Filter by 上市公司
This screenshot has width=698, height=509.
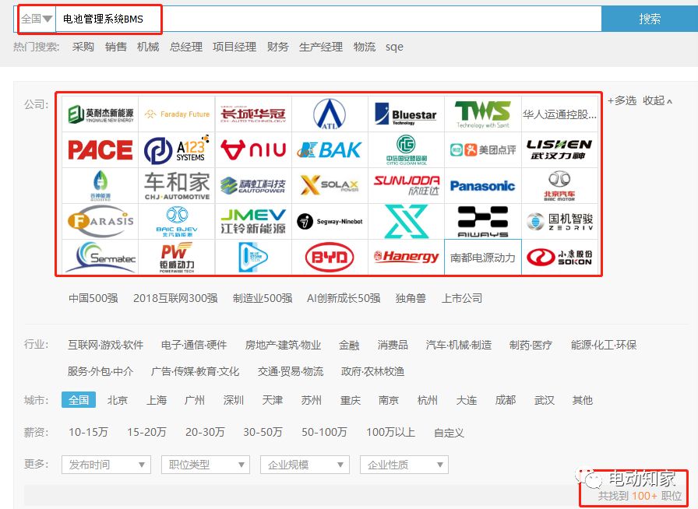462,298
